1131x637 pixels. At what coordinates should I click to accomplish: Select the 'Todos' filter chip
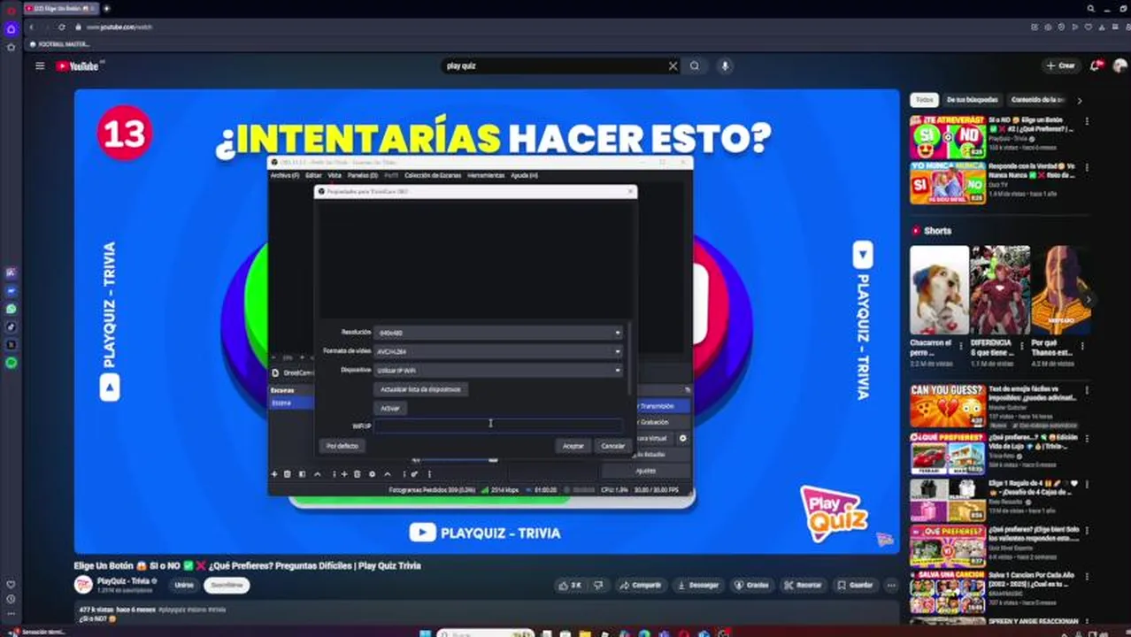[x=924, y=100]
